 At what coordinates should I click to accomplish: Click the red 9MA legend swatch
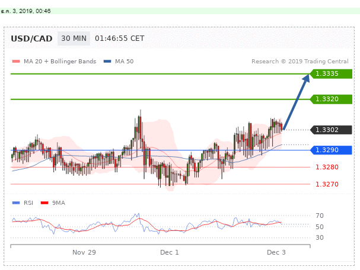tap(44, 203)
